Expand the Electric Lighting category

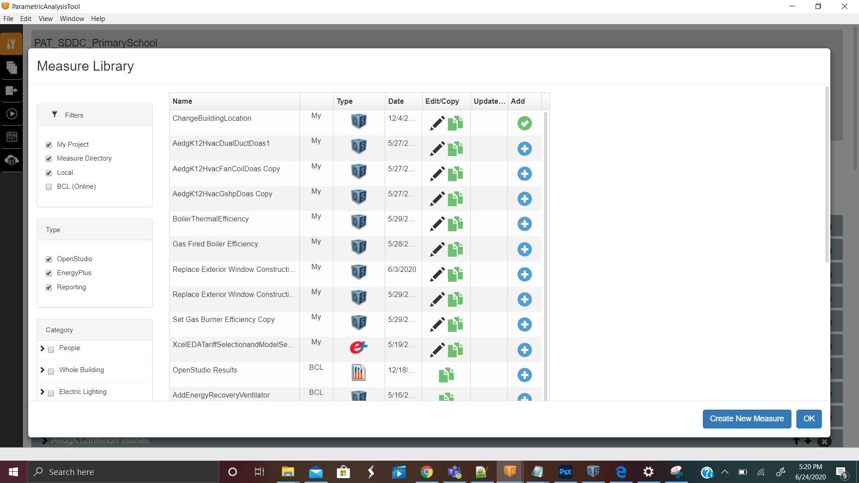(x=43, y=392)
